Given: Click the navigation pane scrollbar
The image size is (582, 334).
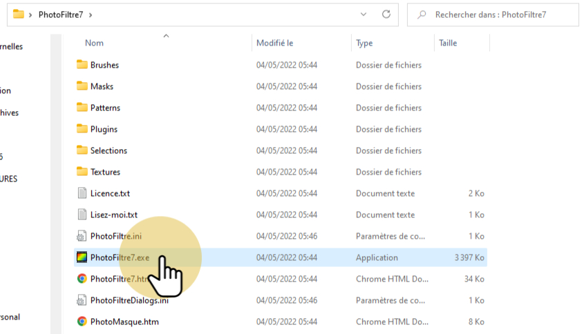Looking at the screenshot, I should pyautogui.click(x=56, y=184).
